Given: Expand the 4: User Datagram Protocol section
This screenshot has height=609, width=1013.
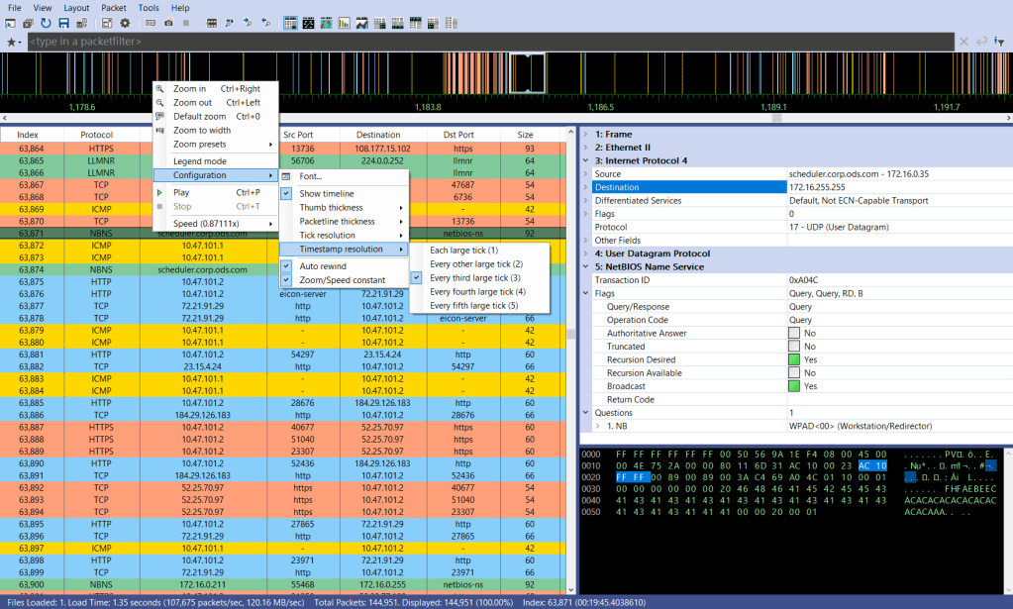Looking at the screenshot, I should coord(585,254).
